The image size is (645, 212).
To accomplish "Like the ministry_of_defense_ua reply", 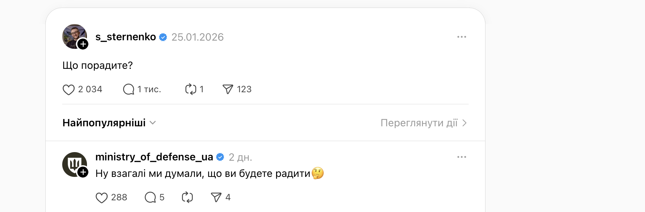I will point(101,197).
